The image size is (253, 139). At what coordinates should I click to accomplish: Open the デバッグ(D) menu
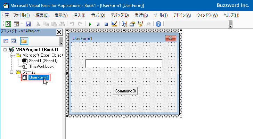click(x=120, y=15)
